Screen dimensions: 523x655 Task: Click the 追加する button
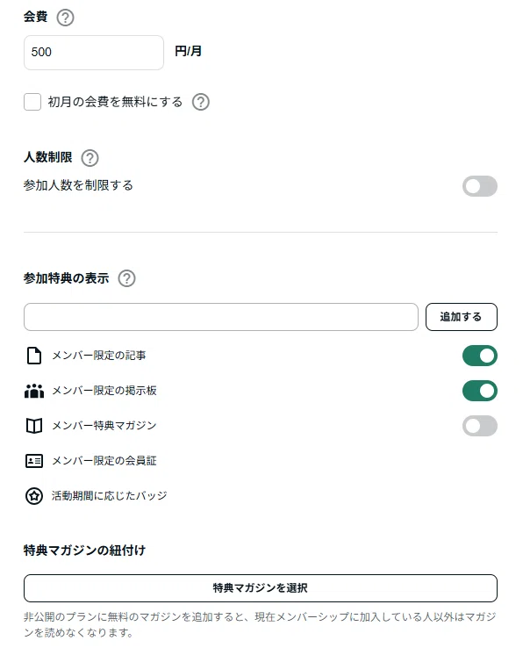(462, 317)
